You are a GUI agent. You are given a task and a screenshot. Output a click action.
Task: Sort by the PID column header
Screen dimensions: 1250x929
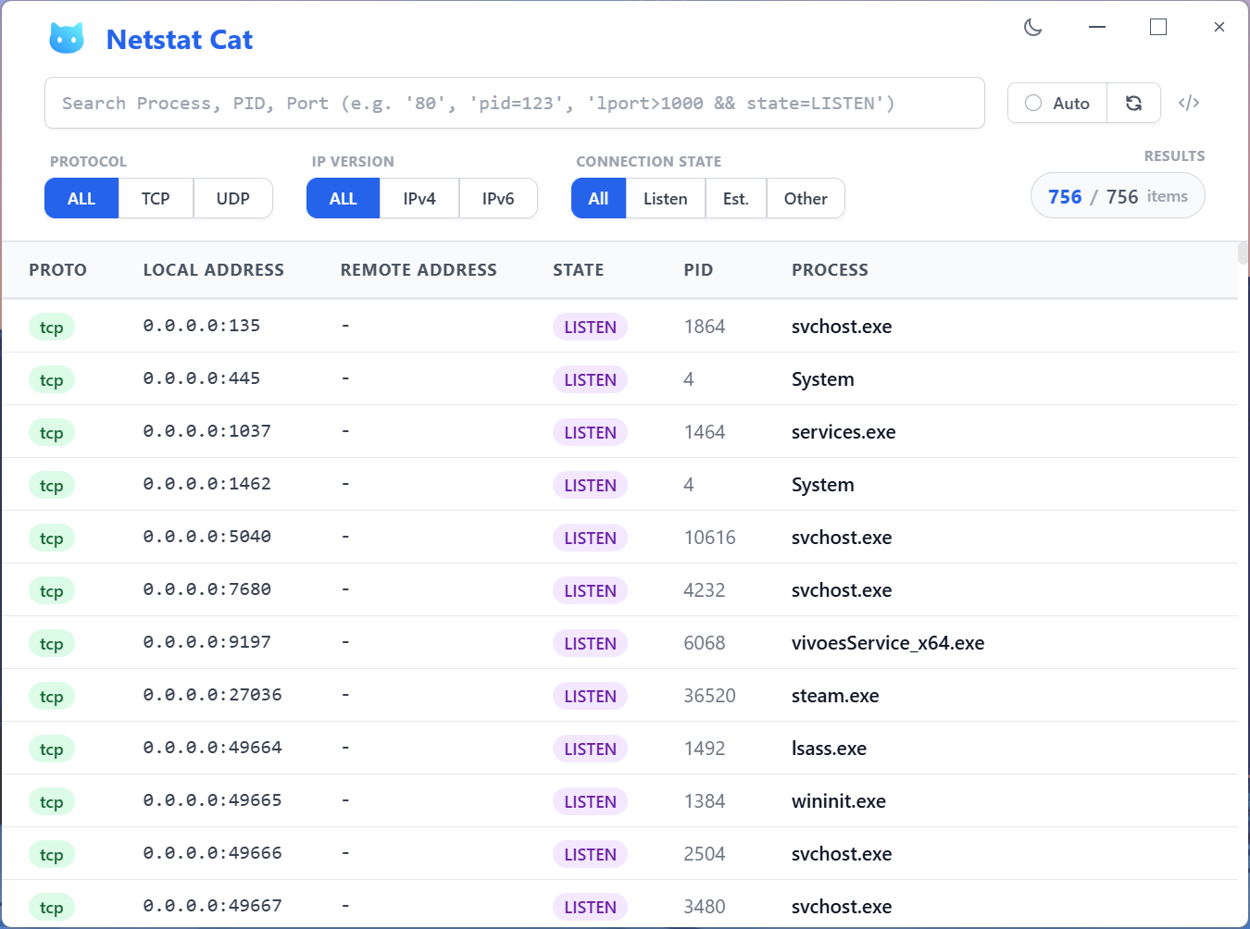698,269
